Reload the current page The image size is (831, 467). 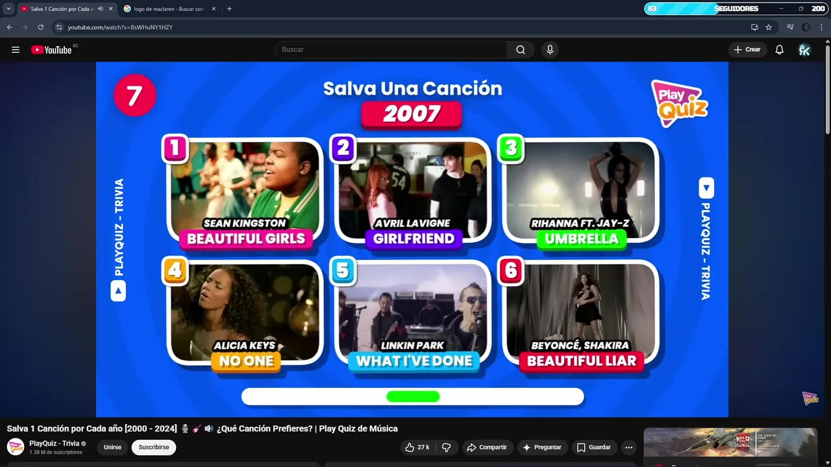(41, 27)
